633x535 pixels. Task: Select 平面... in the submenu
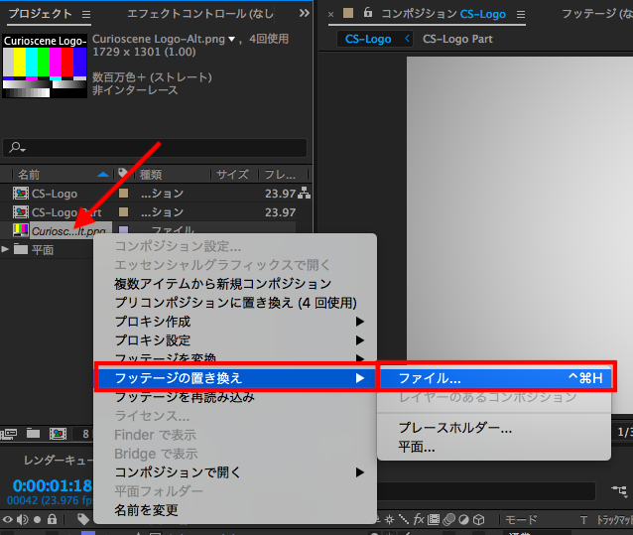tap(417, 447)
